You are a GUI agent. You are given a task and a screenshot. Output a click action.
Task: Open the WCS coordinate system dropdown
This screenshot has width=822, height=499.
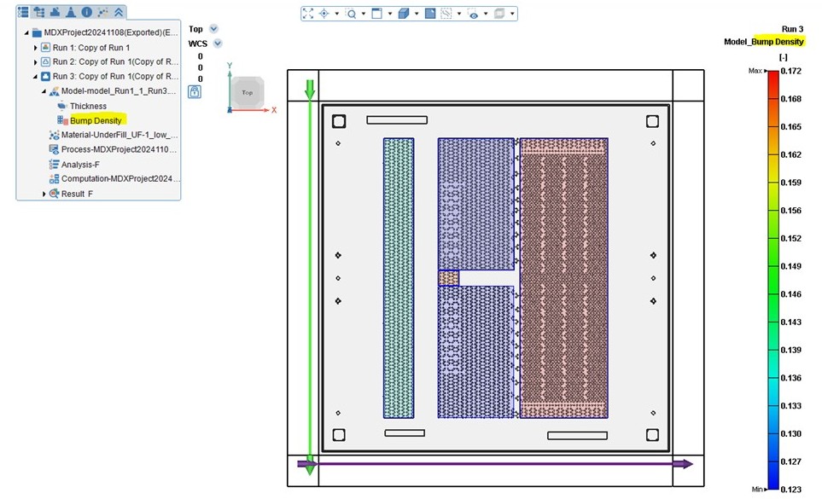[x=218, y=44]
